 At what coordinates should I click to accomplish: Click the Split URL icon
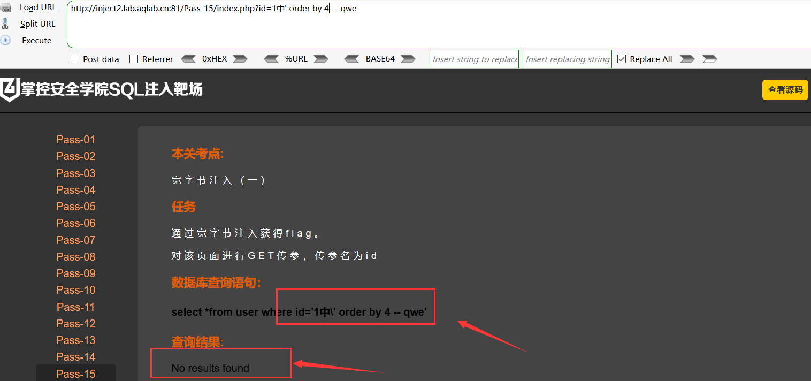(x=5, y=24)
